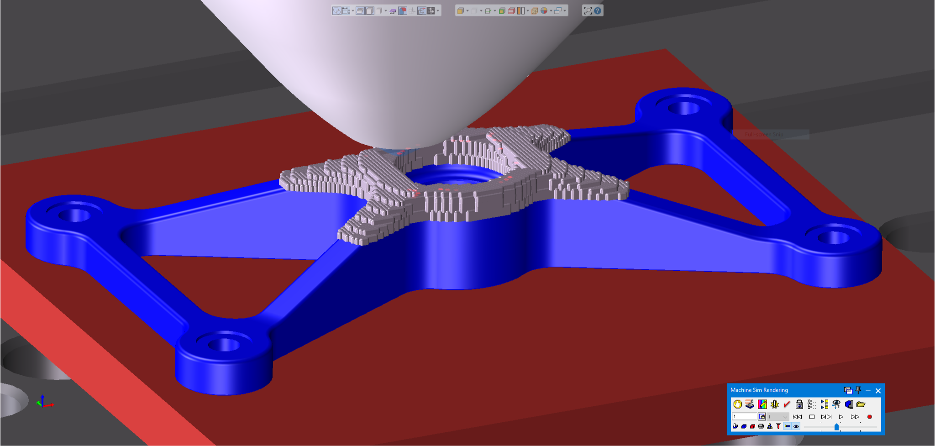This screenshot has width=935, height=446.
Task: Toggle the blue triangle with yellow nodes icon
Action: click(x=770, y=426)
